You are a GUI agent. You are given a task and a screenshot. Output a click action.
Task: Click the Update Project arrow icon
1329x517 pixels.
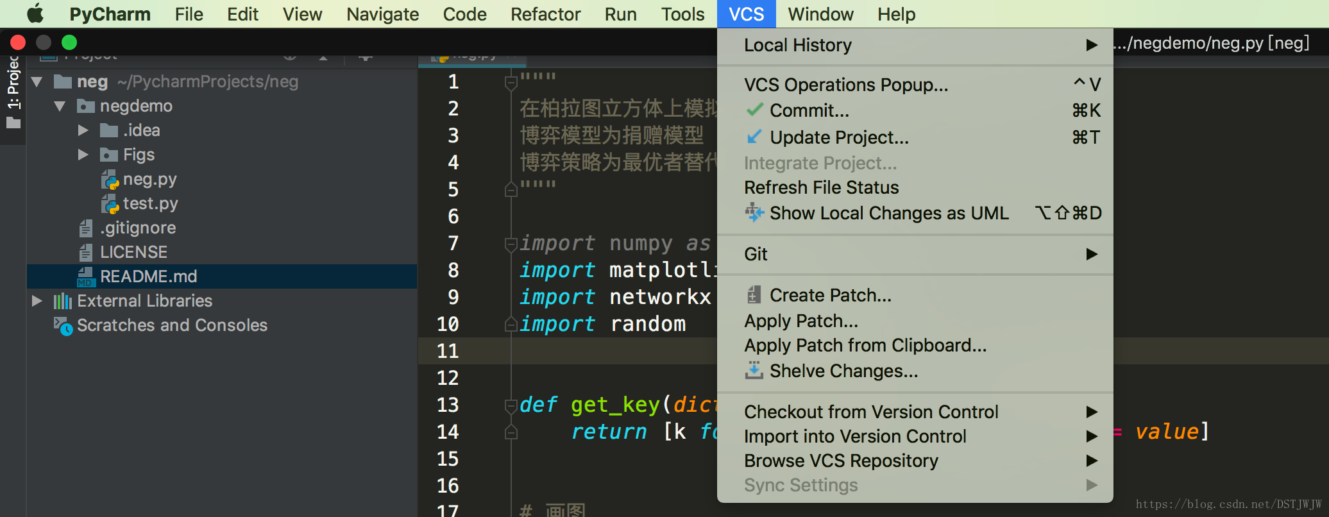(x=755, y=137)
